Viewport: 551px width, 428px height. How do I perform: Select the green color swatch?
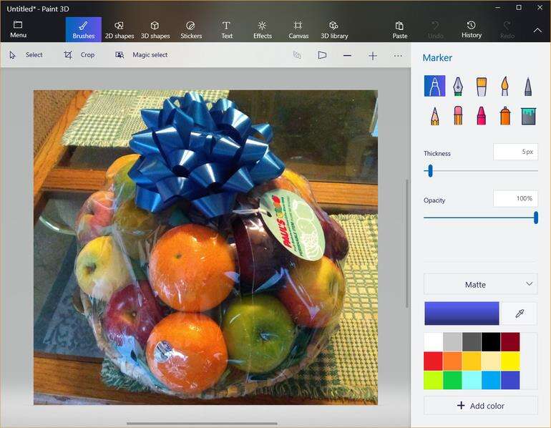point(452,380)
